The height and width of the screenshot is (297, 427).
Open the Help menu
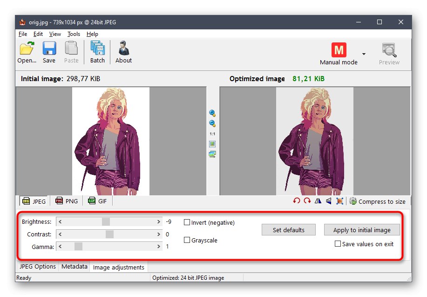click(92, 34)
